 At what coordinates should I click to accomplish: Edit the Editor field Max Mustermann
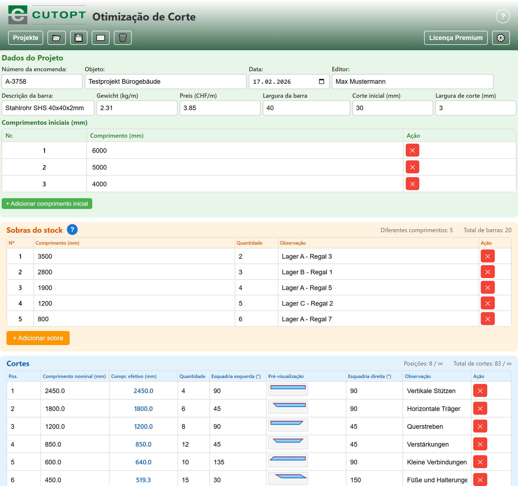tap(413, 82)
